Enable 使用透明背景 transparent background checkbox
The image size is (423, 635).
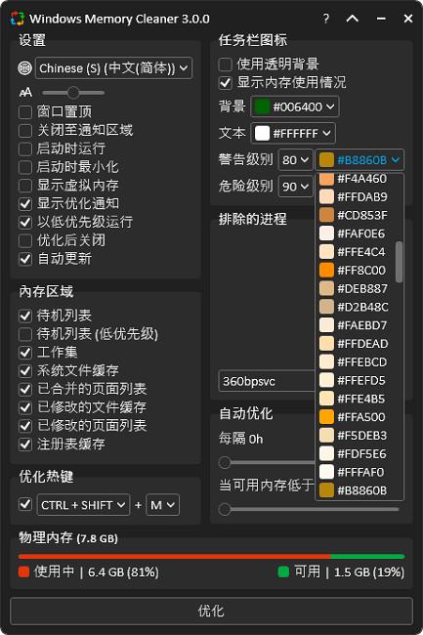click(225, 63)
